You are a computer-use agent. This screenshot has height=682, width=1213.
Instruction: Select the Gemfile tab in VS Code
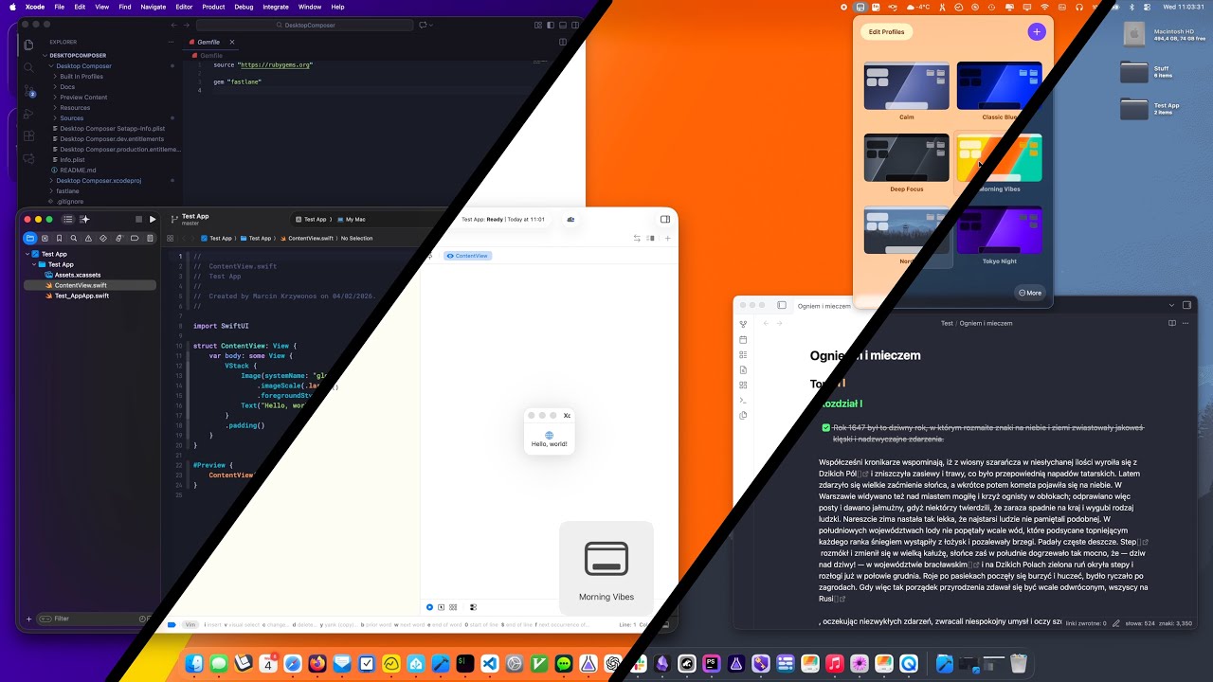pyautogui.click(x=208, y=42)
